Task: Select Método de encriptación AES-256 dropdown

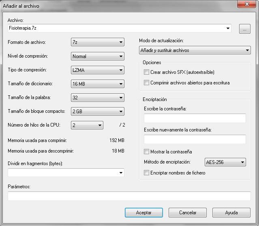Action: click(x=225, y=162)
